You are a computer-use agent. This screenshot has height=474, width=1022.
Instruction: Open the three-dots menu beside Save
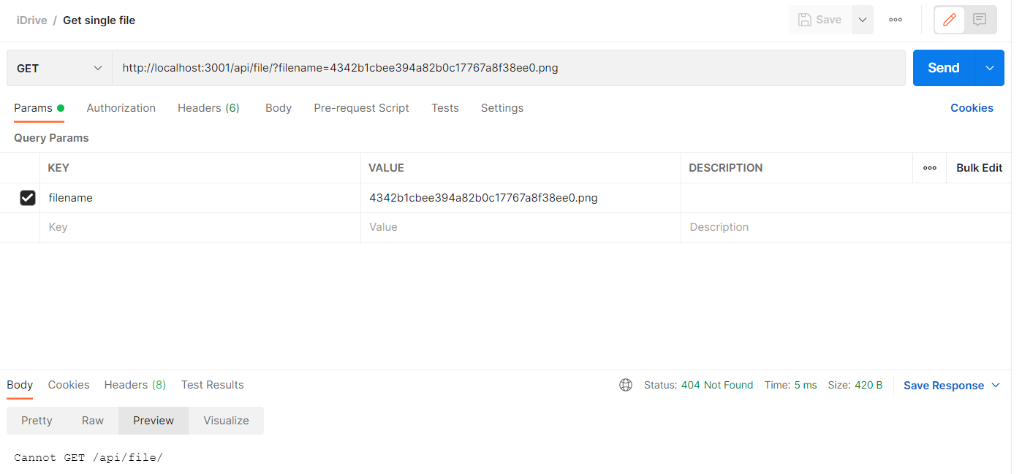[x=896, y=20]
